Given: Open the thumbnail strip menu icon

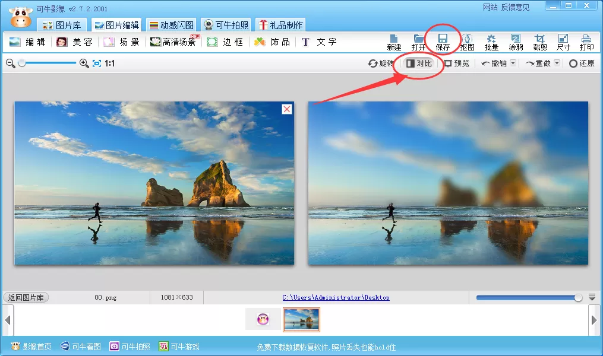Looking at the screenshot, I should (x=592, y=297).
